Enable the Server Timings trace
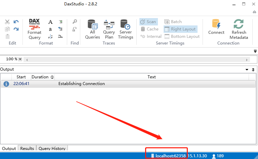Screen dimensions: 258x159 tap(126, 29)
